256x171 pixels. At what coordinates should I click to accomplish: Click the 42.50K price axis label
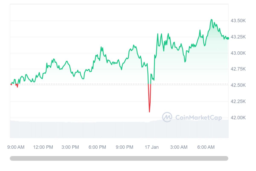238,85
